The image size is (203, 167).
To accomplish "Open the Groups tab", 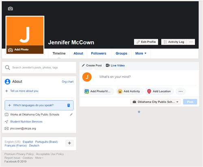I will 121,53.
